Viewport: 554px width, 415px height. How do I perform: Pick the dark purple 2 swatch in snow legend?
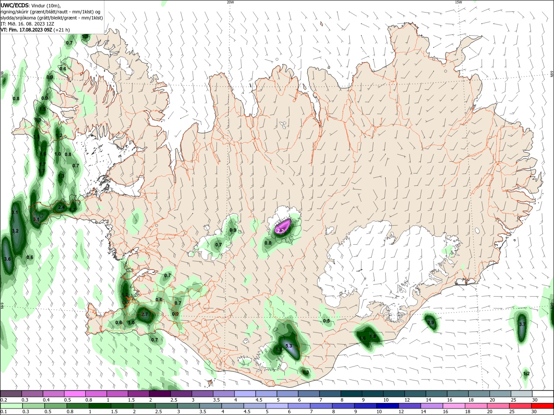click(x=160, y=393)
